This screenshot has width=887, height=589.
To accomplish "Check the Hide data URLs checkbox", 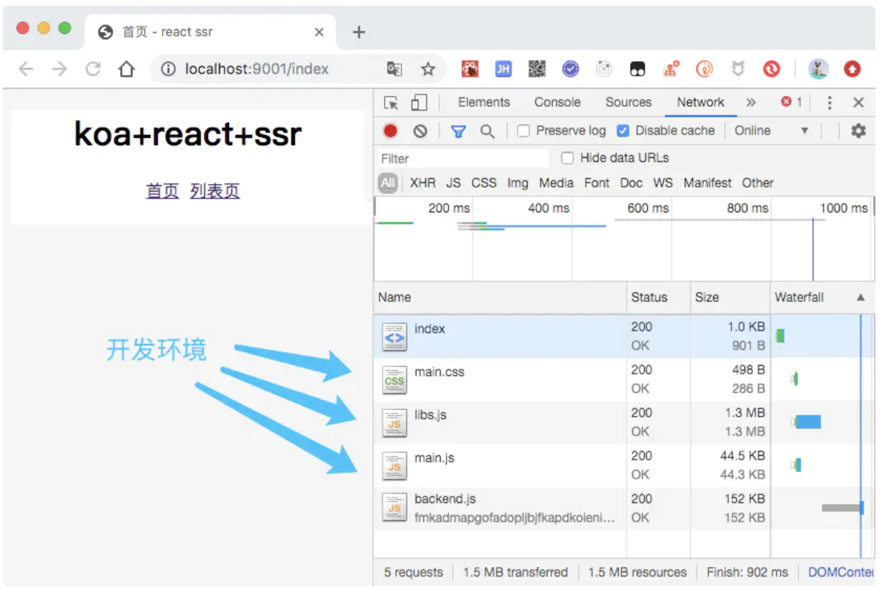I will [567, 158].
